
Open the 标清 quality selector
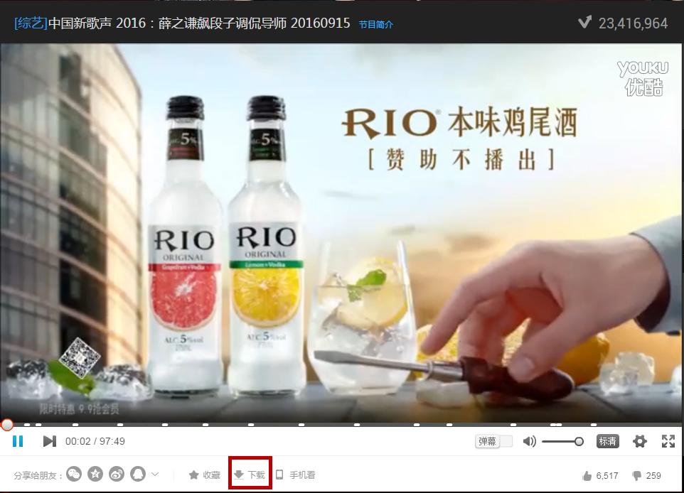[x=609, y=441]
